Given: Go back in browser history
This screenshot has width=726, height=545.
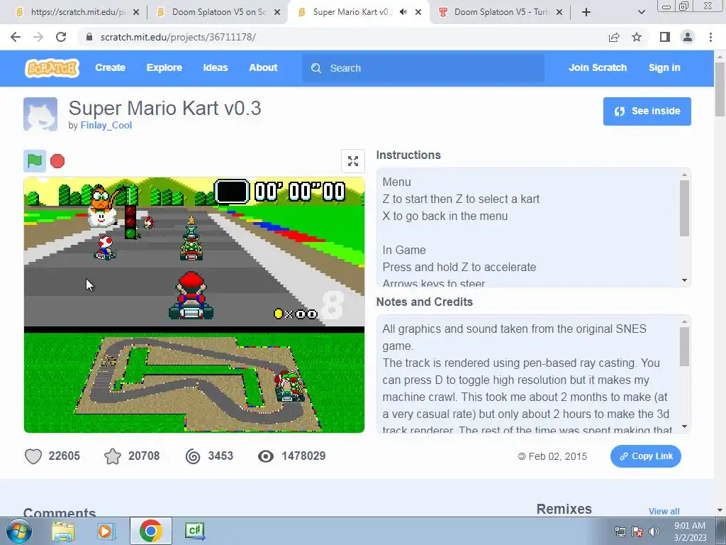Looking at the screenshot, I should 16,37.
